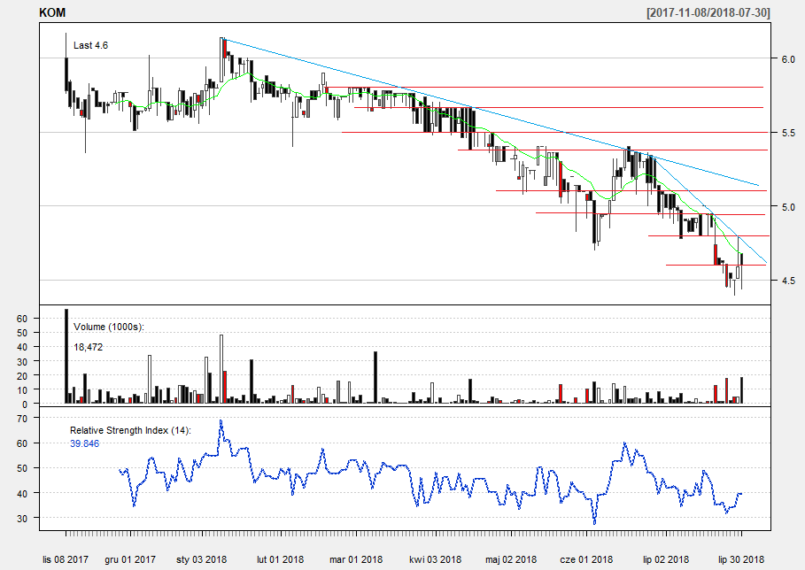The height and width of the screenshot is (570, 805).
Task: Click the RSI low point in early June
Action: (x=594, y=523)
